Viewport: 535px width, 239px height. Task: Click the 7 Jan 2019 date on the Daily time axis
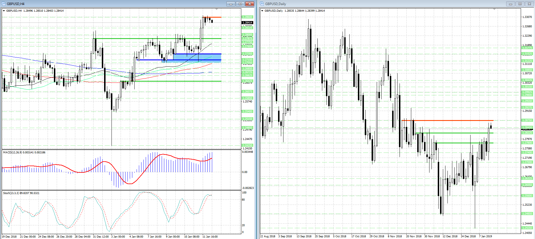pyautogui.click(x=485, y=236)
